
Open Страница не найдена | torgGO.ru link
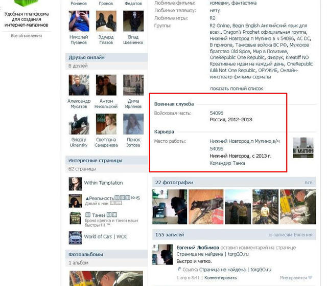tap(213, 254)
